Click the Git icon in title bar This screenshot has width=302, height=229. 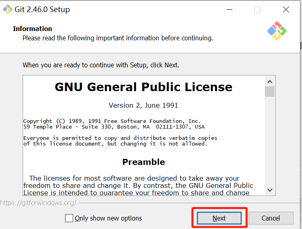point(8,9)
